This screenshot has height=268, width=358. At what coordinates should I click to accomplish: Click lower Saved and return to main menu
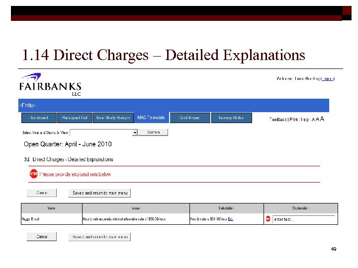click(x=99, y=237)
